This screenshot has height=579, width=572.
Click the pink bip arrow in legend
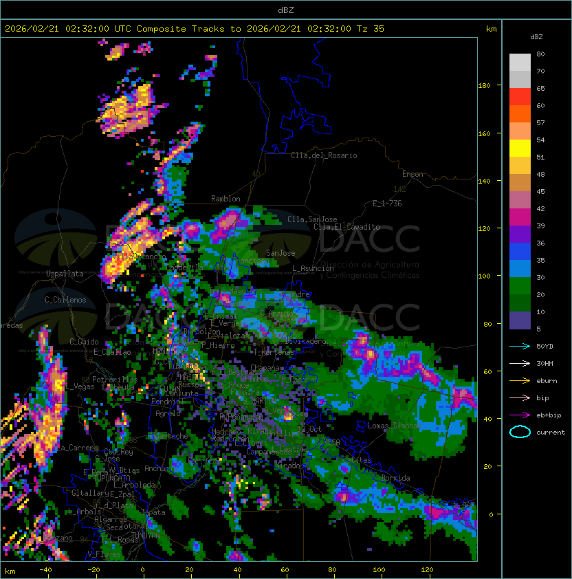tap(520, 397)
